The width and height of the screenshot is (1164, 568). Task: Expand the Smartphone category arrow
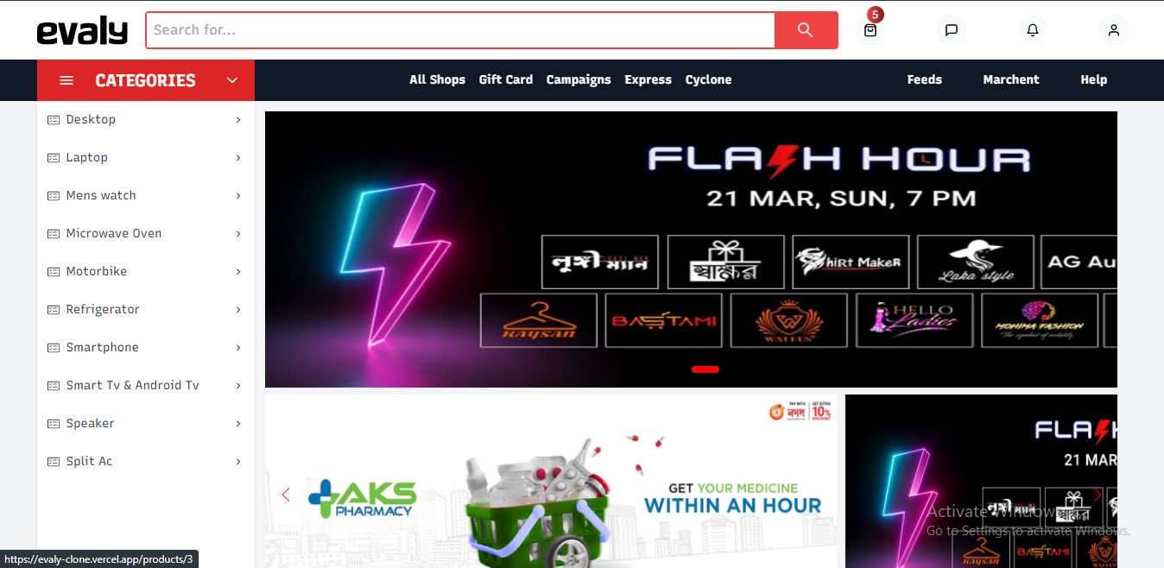coord(238,348)
